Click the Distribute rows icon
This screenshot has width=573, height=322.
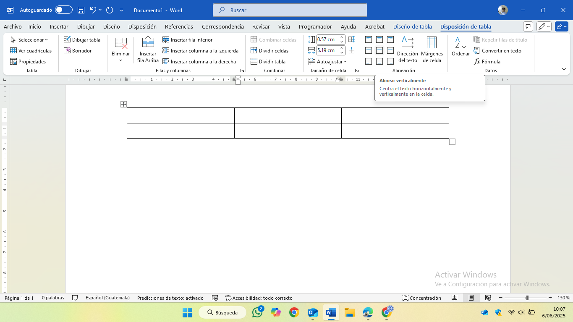(x=352, y=39)
